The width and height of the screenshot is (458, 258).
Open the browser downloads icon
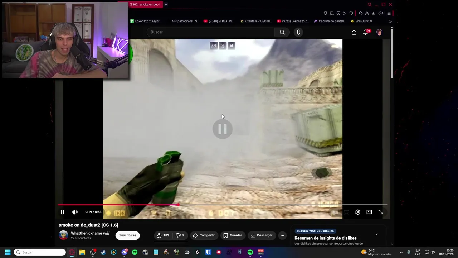[373, 13]
